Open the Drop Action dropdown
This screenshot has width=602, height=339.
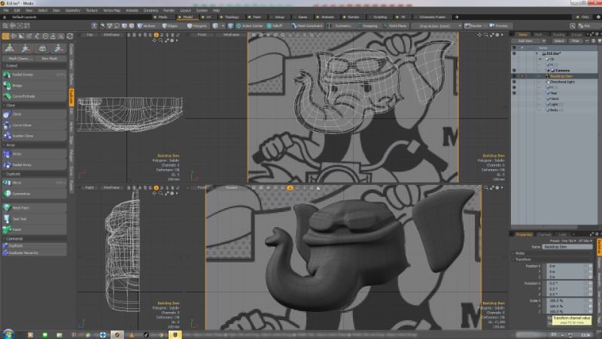(437, 26)
